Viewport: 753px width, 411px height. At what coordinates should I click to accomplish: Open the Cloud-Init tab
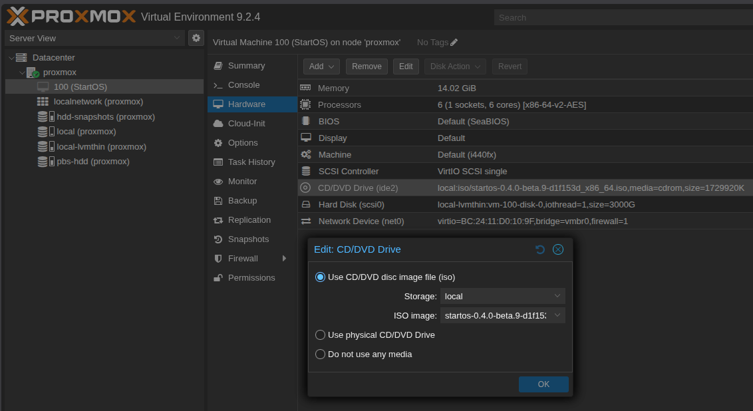coord(253,124)
